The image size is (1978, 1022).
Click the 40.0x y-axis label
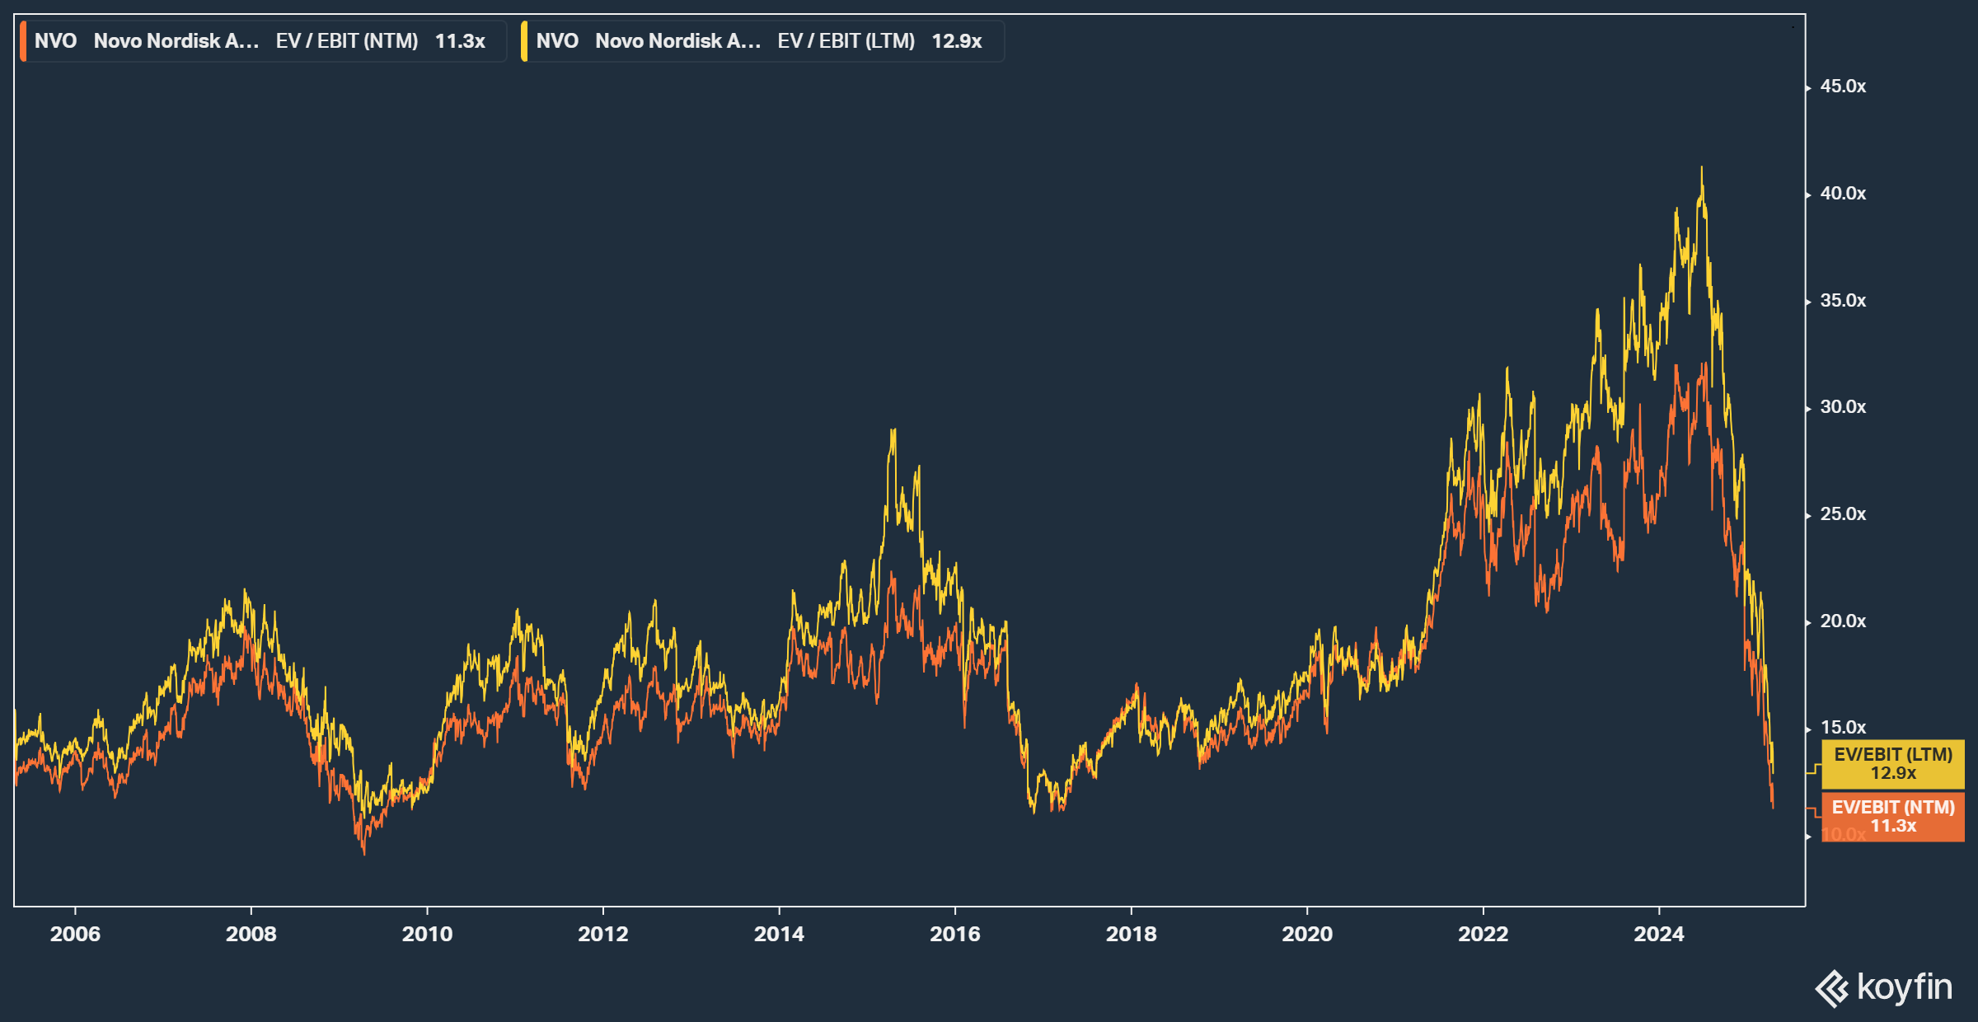click(1843, 194)
